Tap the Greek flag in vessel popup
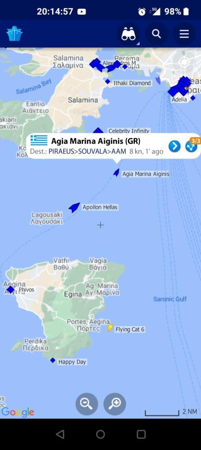This screenshot has height=450, width=201. point(39,140)
